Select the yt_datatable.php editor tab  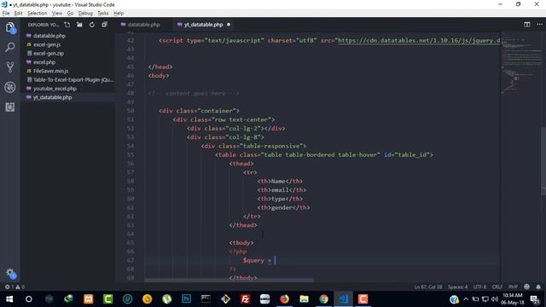click(x=203, y=25)
